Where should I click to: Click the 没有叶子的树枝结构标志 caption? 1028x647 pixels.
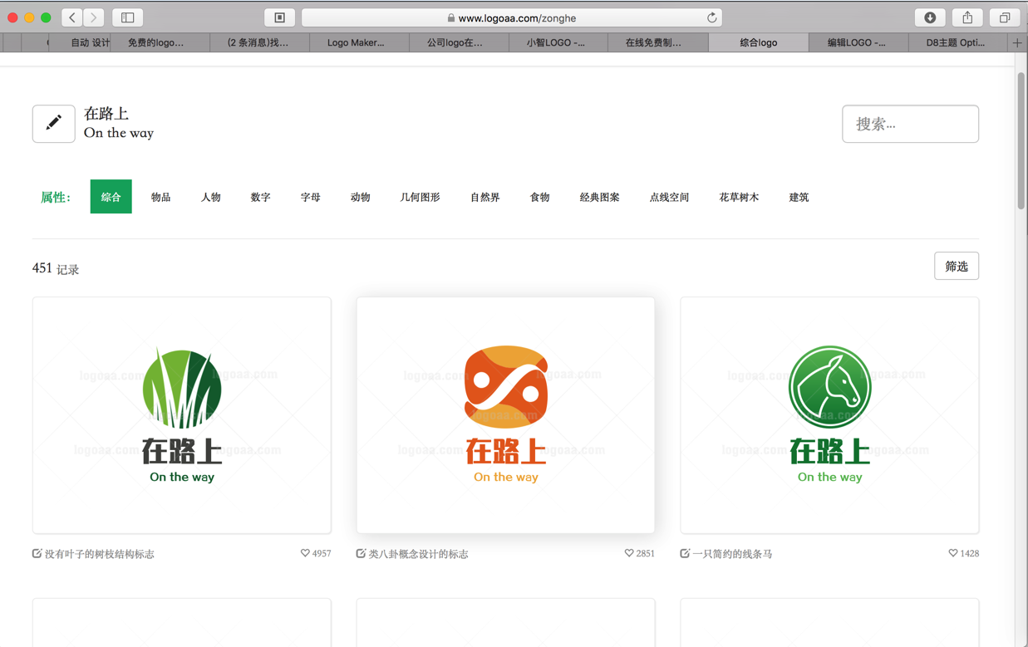tap(100, 554)
